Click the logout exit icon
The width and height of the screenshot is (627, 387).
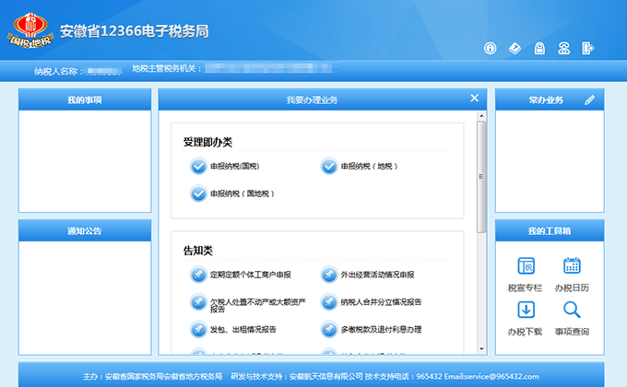pyautogui.click(x=589, y=48)
